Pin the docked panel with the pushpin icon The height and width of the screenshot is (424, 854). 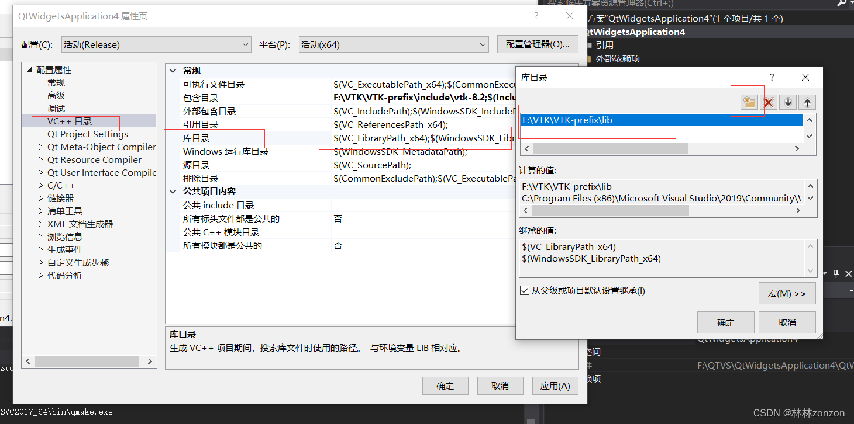coord(836,273)
